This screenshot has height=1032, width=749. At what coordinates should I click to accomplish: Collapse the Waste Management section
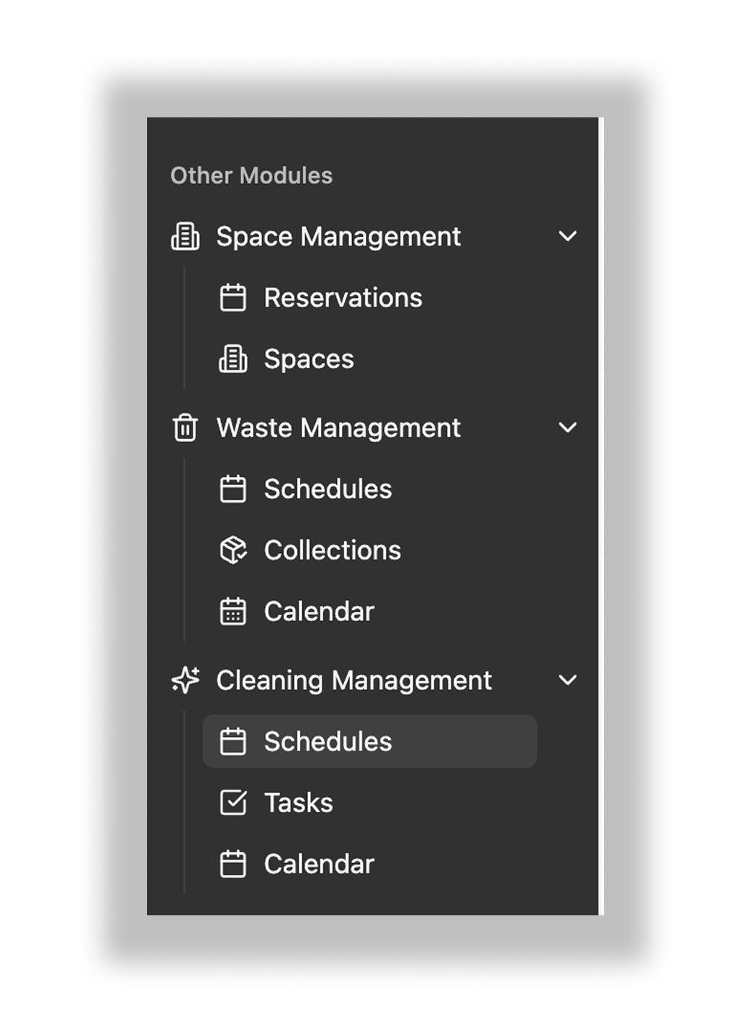click(x=568, y=428)
